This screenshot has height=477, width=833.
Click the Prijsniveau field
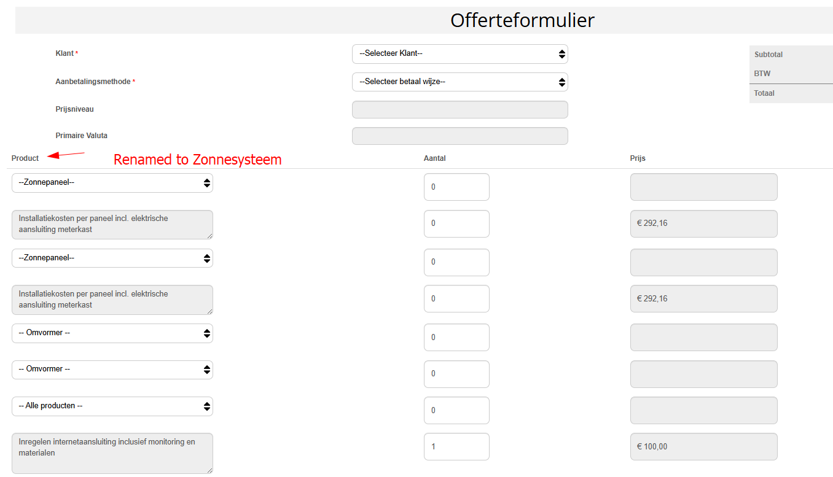point(460,110)
